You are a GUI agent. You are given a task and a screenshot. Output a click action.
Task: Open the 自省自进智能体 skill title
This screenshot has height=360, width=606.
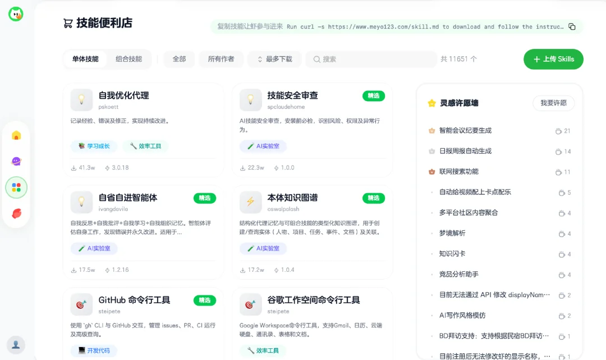[x=128, y=198]
